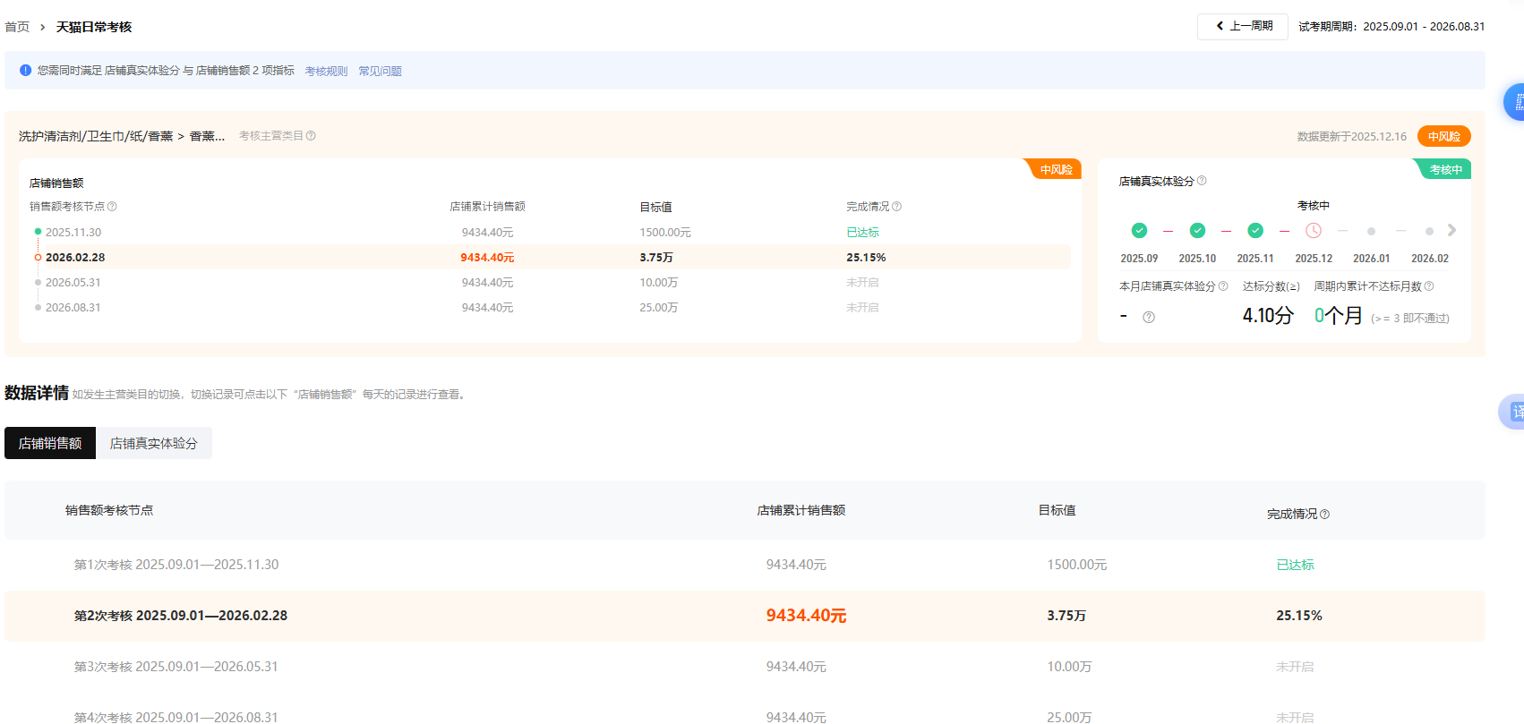
Task: Click the pink clock icon for 2025.12
Action: click(1314, 231)
